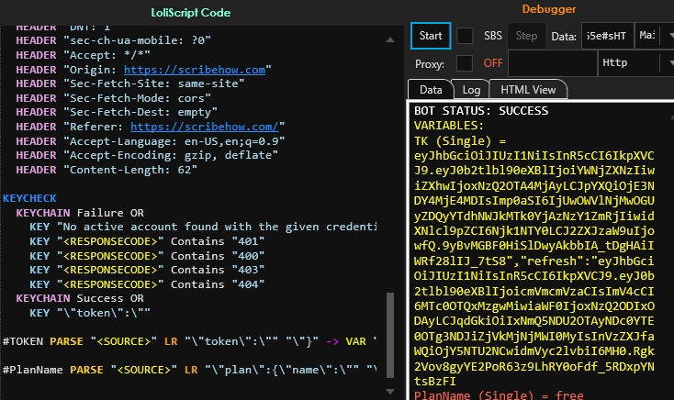Click the 'Sec-Fetch-Dest: empty' header line
The height and width of the screenshot is (400, 674).
coord(117,112)
